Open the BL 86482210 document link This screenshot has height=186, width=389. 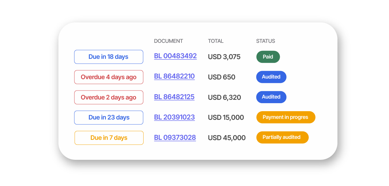click(x=174, y=76)
